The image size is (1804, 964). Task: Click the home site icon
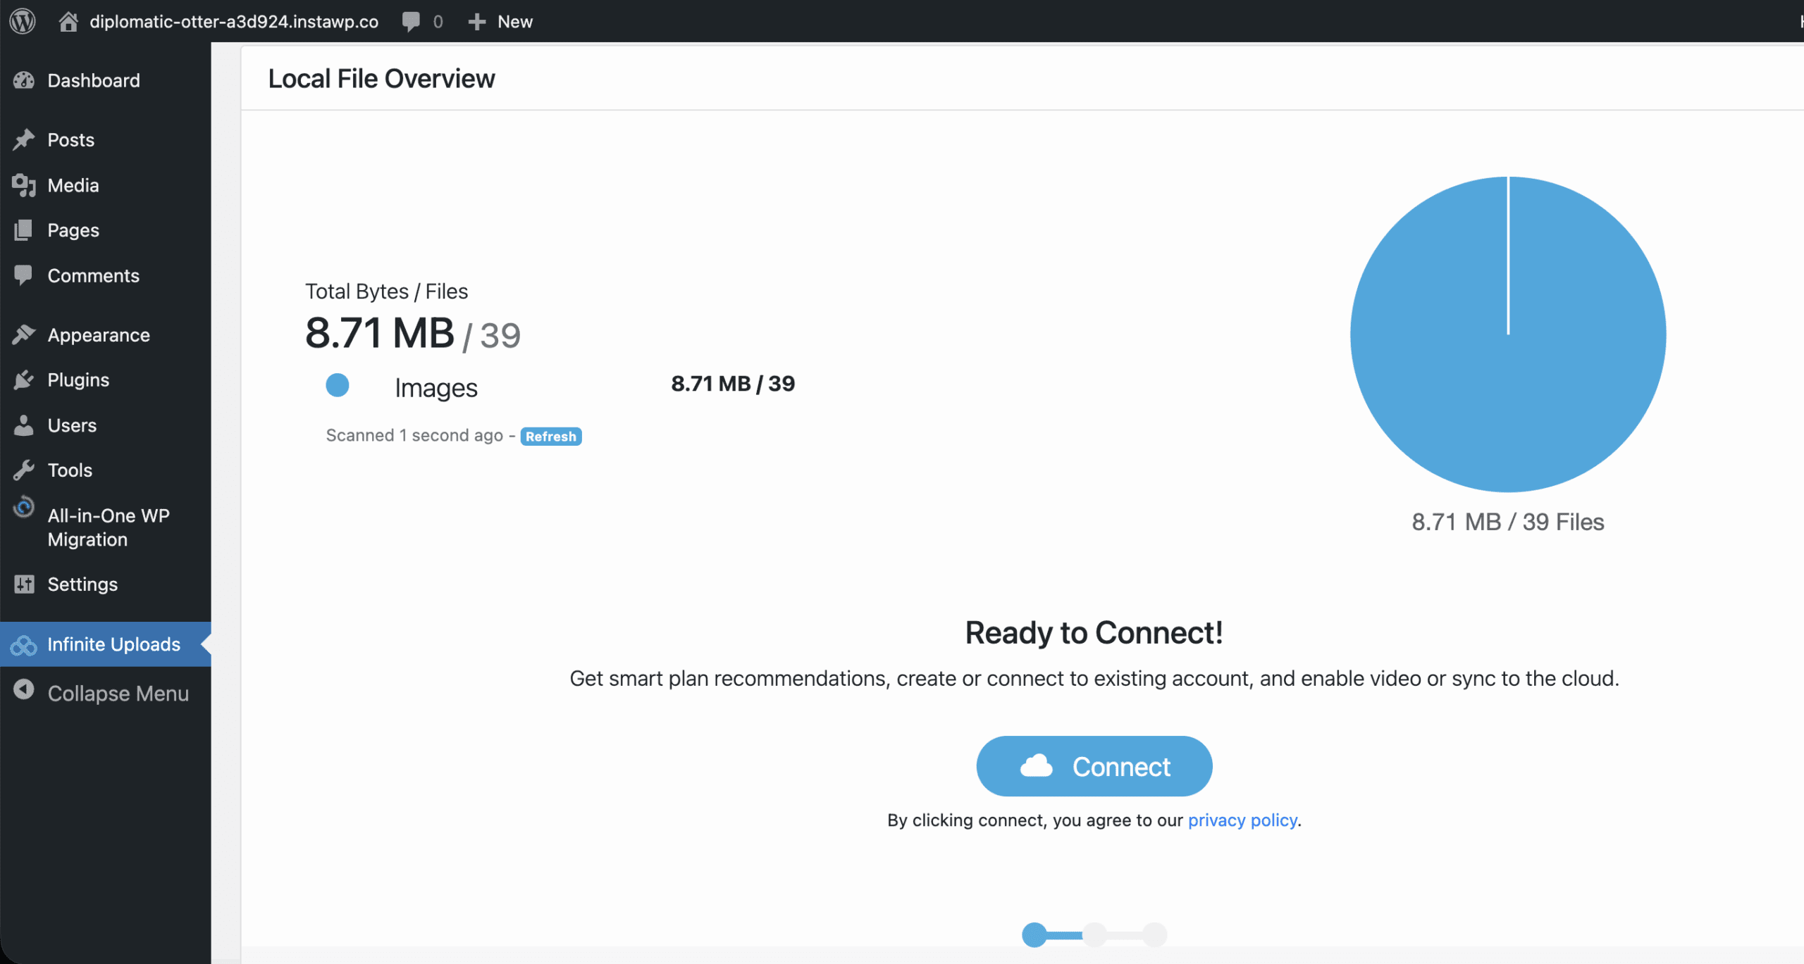[x=68, y=21]
